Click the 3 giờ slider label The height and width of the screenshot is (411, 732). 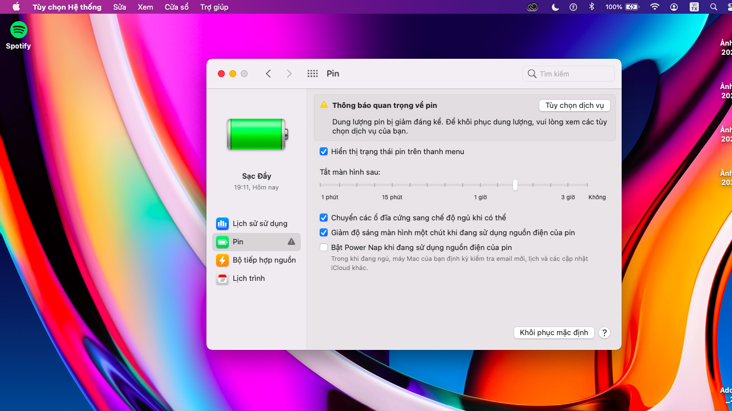pyautogui.click(x=568, y=198)
